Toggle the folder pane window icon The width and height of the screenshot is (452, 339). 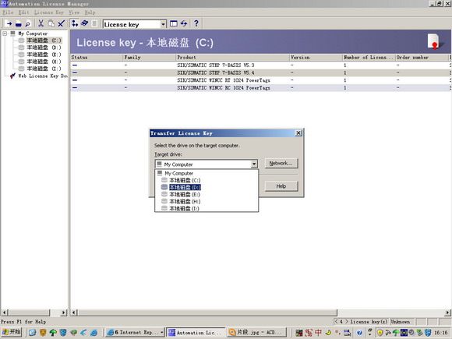(174, 23)
